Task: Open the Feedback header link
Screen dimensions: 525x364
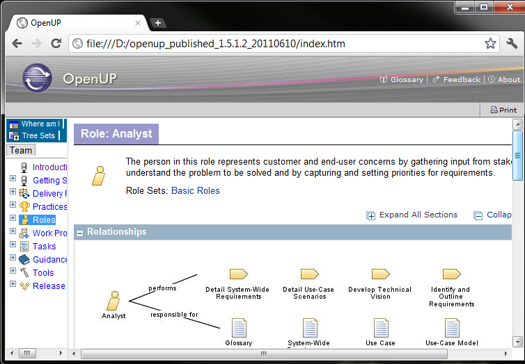Action: click(457, 79)
